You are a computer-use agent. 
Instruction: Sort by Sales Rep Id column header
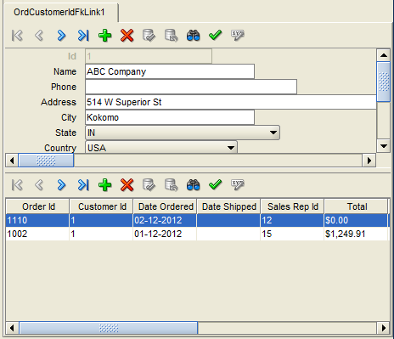point(292,206)
